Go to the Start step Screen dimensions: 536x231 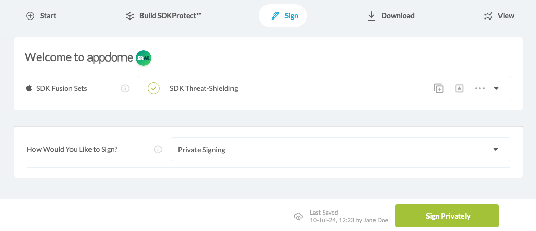[x=41, y=16]
